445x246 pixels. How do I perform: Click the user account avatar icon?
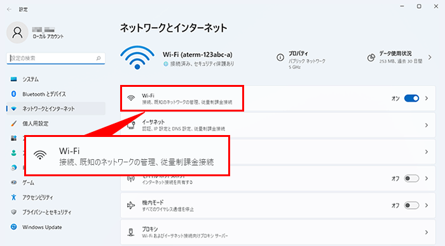pos(17,32)
